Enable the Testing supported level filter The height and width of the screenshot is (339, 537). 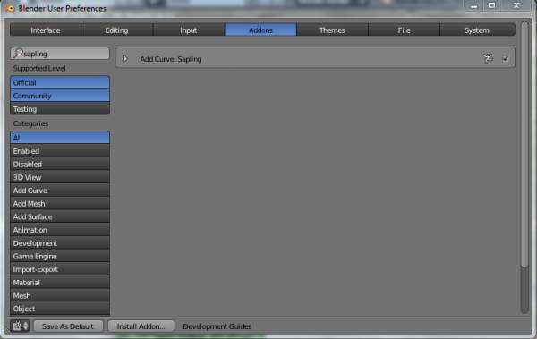point(60,109)
